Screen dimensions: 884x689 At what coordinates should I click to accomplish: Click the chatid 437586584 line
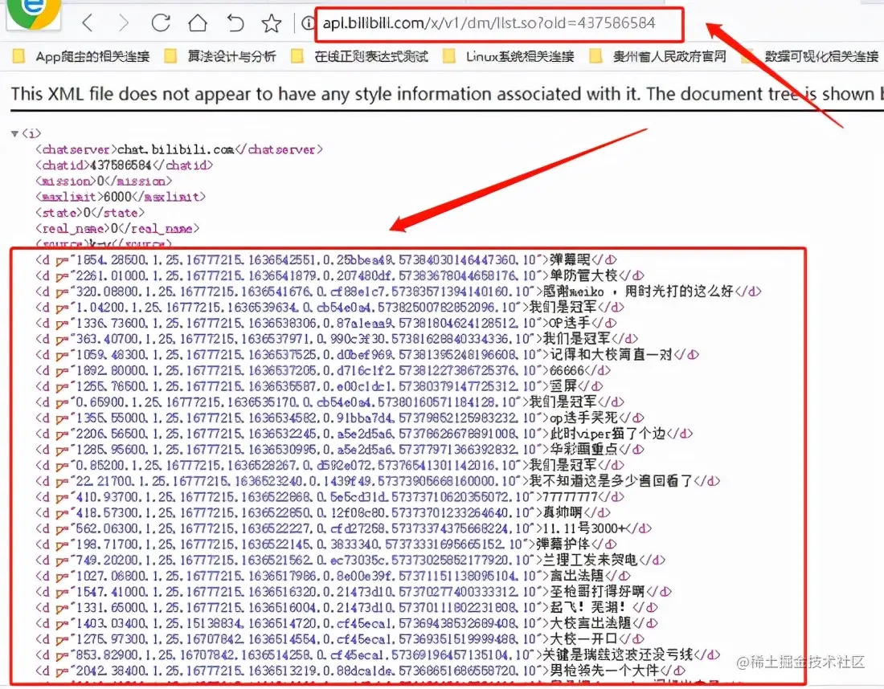coord(124,165)
